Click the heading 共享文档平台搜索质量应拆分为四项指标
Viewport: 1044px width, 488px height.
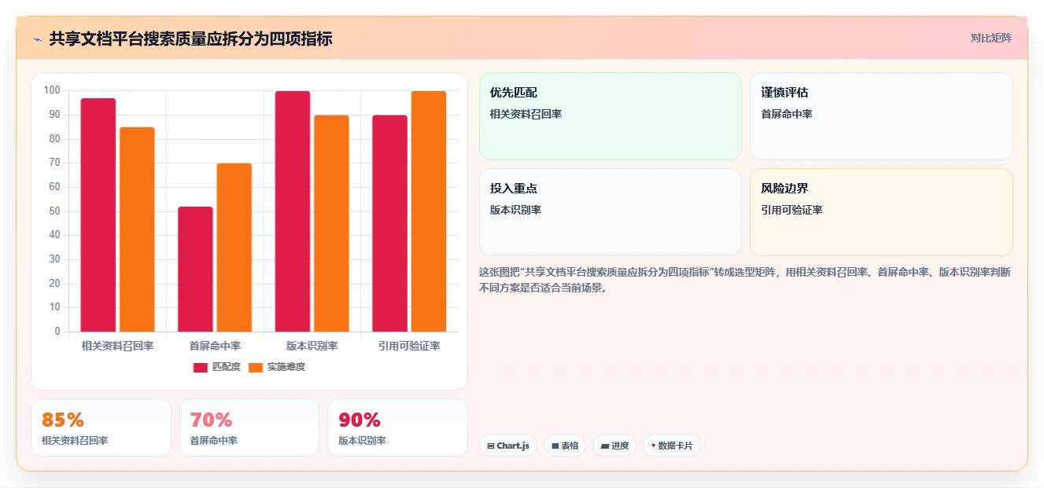[x=190, y=39]
